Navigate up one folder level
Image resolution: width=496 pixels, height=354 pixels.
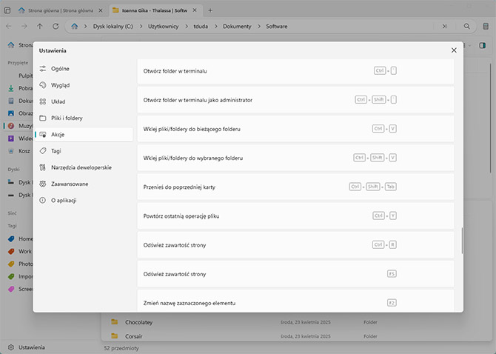point(40,26)
